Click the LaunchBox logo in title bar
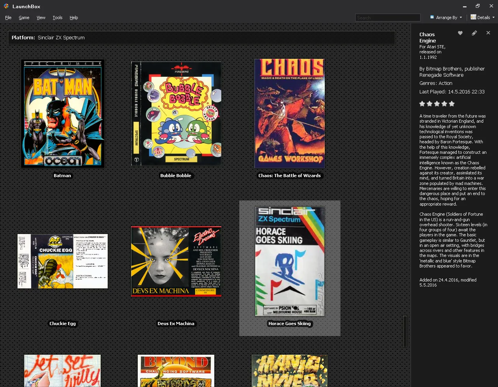 point(6,6)
